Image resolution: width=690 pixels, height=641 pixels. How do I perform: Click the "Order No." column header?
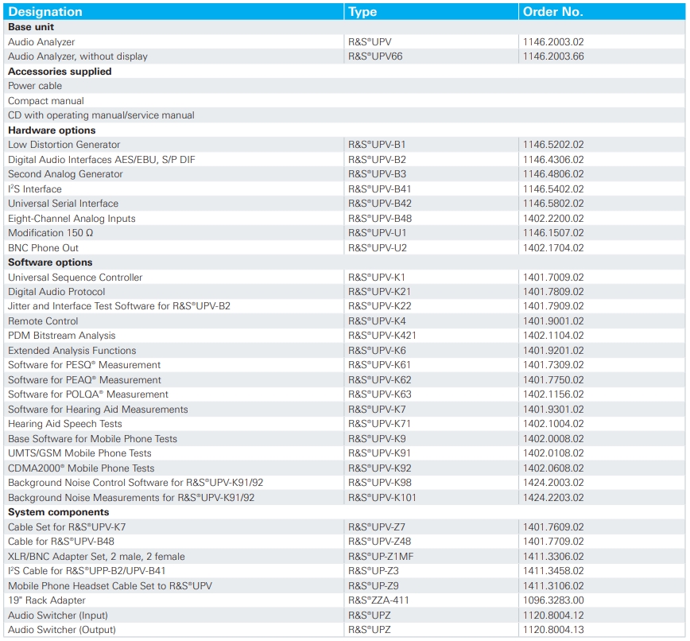coord(552,12)
